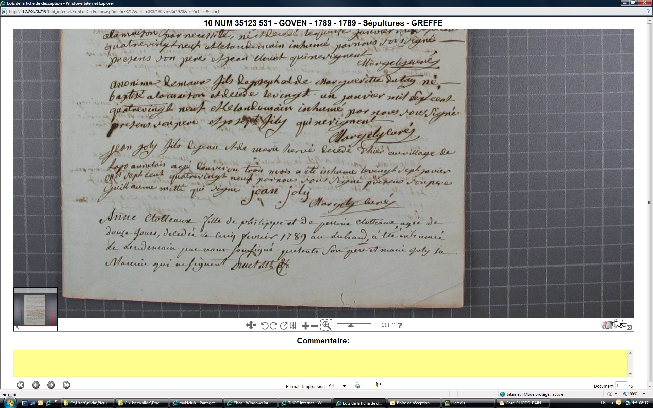
Task: Activate the magnifier area zoom tool
Action: 326,325
